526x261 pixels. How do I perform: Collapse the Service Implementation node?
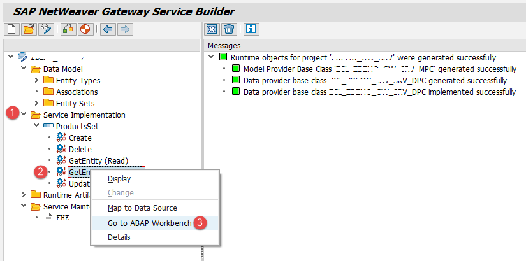[x=24, y=114]
